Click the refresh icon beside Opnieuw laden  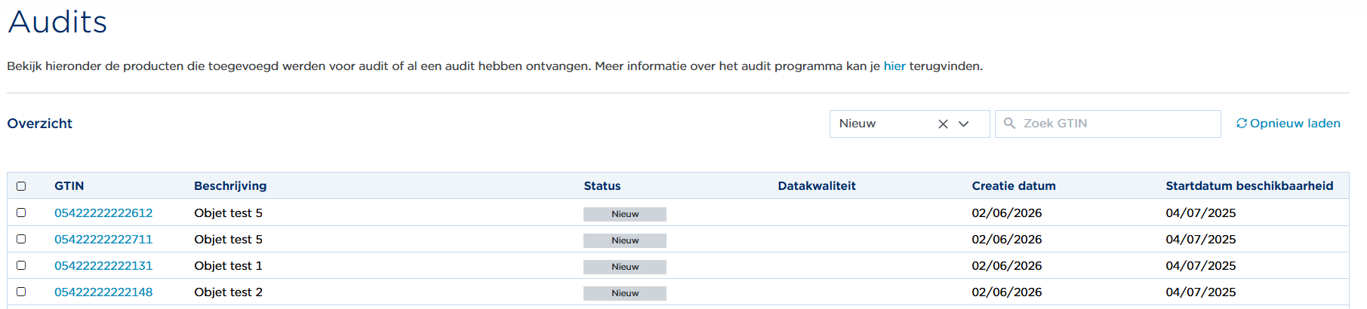1242,123
